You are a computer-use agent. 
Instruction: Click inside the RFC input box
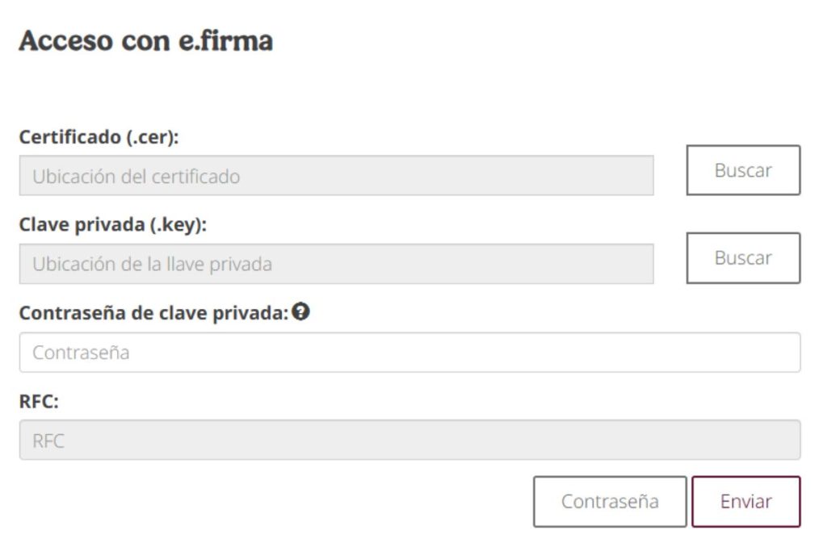pyautogui.click(x=409, y=440)
